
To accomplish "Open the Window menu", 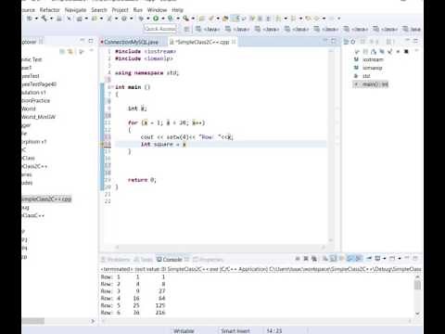I will pos(157,10).
